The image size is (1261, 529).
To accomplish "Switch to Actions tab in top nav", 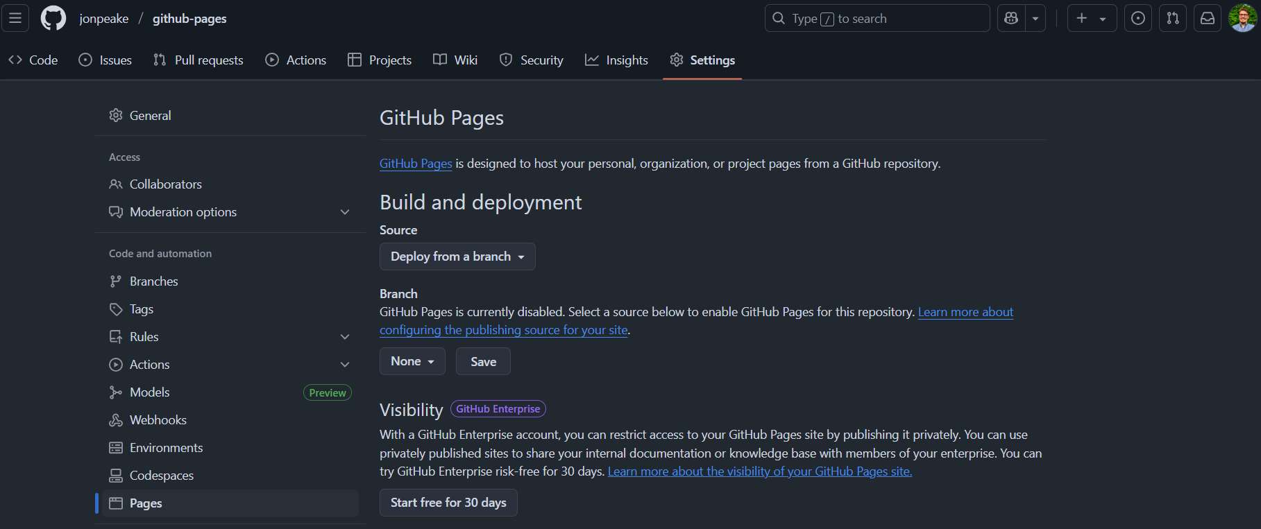I will [x=296, y=60].
